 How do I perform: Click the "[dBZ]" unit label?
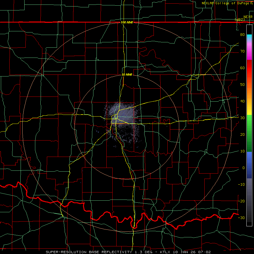click(x=240, y=19)
